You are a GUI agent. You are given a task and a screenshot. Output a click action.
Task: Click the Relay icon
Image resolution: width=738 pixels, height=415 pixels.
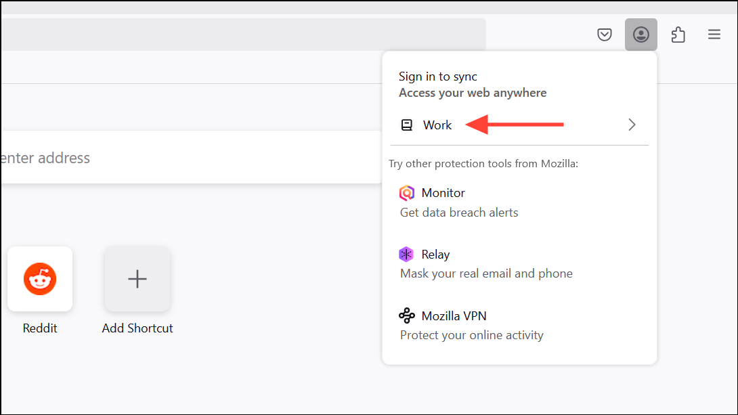click(x=406, y=254)
